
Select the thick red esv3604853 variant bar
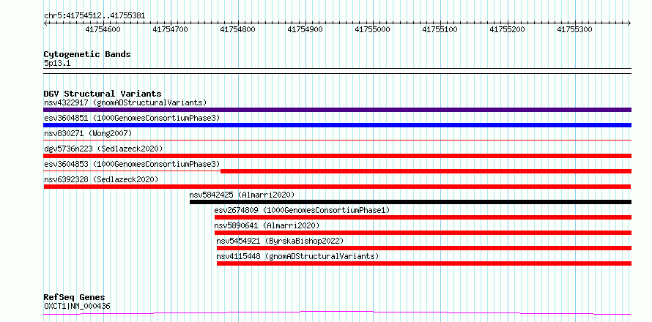pyautogui.click(x=426, y=171)
